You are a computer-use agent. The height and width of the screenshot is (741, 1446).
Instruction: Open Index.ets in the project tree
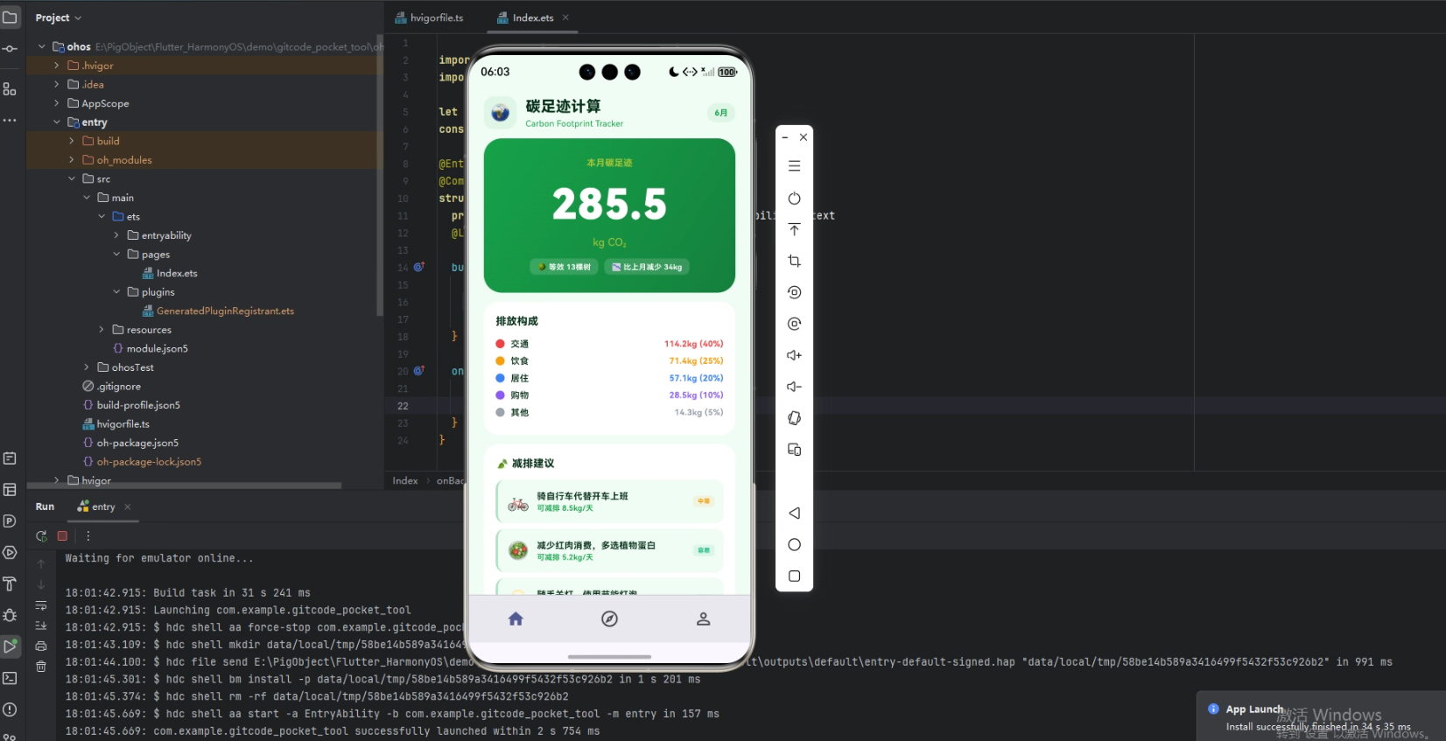[x=170, y=273]
